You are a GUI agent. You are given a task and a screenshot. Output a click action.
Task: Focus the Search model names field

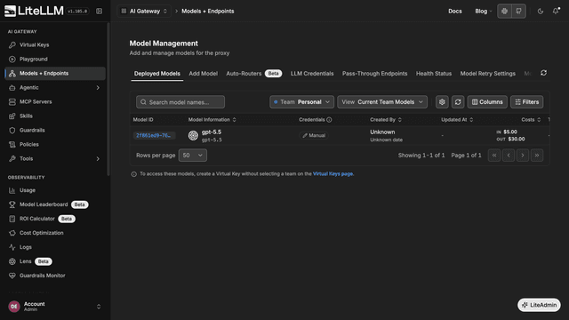click(x=180, y=102)
